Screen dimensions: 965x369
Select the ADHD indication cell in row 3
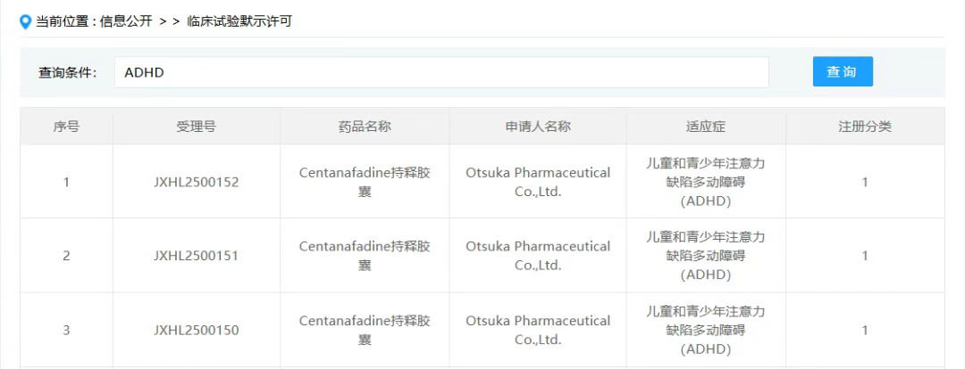pyautogui.click(x=706, y=330)
